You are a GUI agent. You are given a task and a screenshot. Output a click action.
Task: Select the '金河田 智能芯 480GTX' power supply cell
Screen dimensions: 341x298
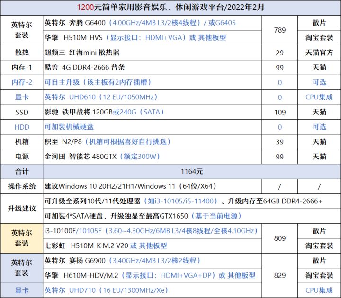click(x=152, y=157)
